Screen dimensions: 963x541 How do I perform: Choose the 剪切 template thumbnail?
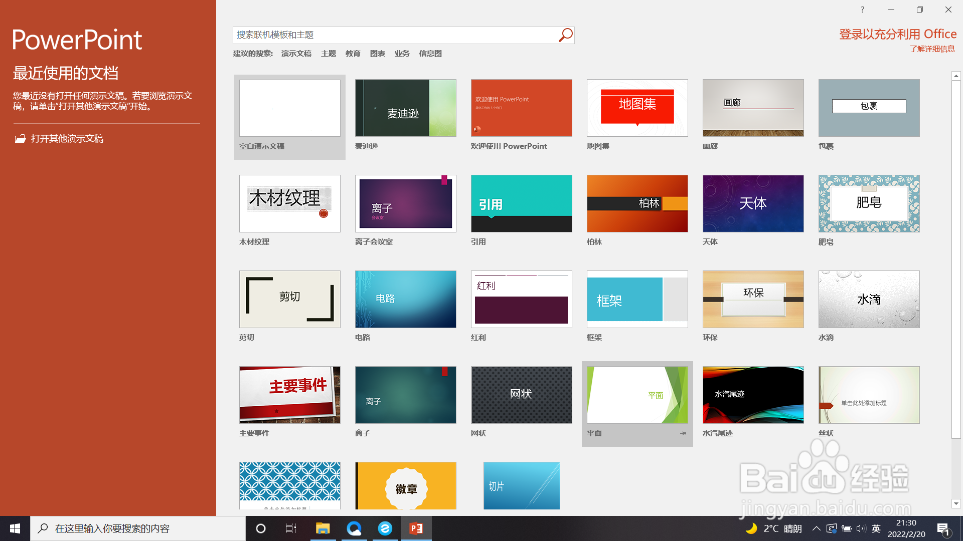290,300
